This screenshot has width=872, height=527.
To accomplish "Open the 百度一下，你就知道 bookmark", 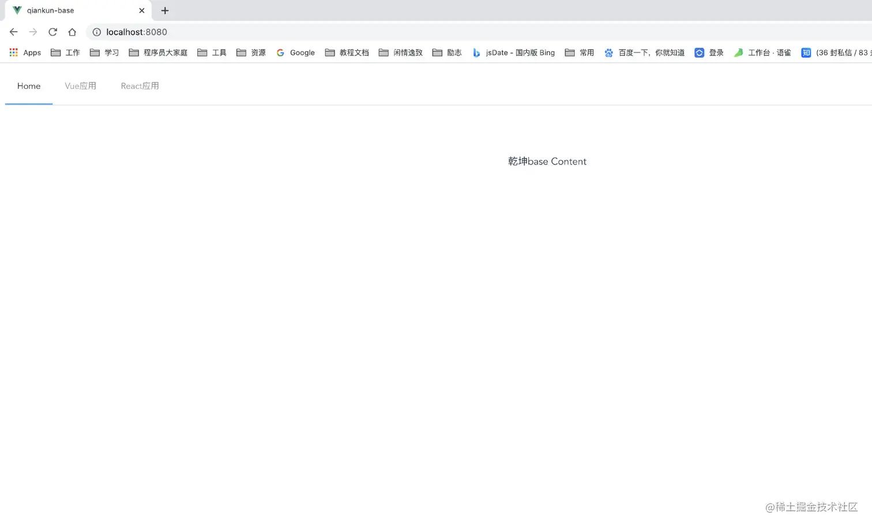I will click(x=644, y=53).
